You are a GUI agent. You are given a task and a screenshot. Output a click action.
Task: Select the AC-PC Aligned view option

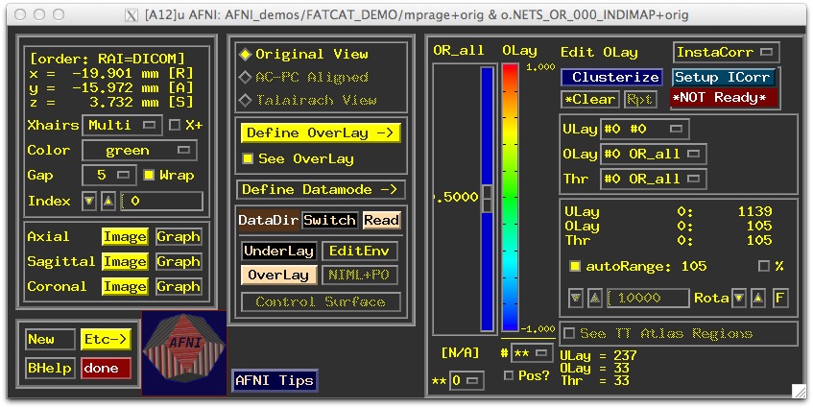pyautogui.click(x=302, y=77)
